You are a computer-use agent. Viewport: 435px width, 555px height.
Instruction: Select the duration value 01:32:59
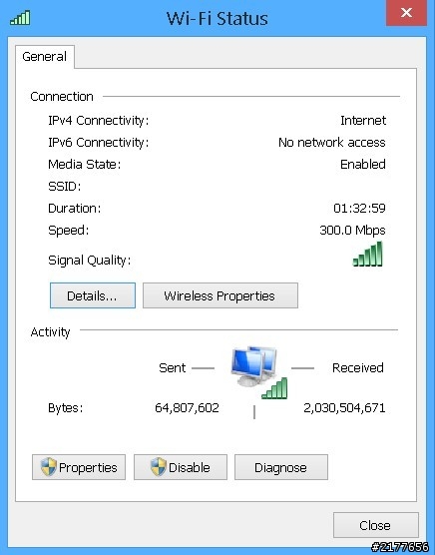(359, 209)
